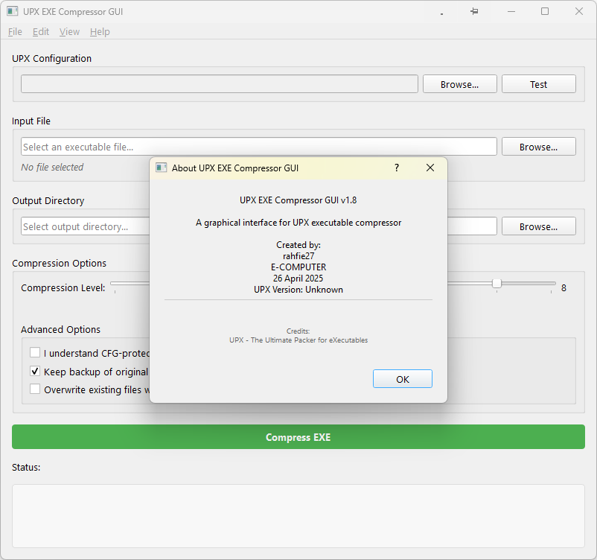Click the date '26 April 2025'
597x560 pixels.
point(298,278)
